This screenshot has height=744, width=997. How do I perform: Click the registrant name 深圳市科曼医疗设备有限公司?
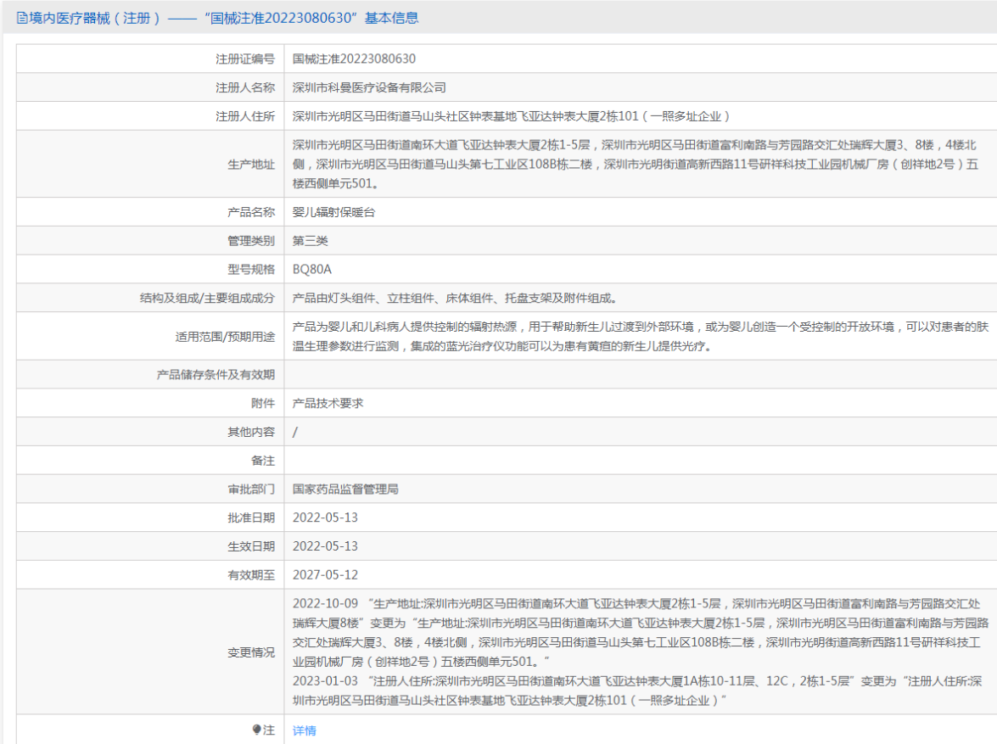click(x=369, y=88)
